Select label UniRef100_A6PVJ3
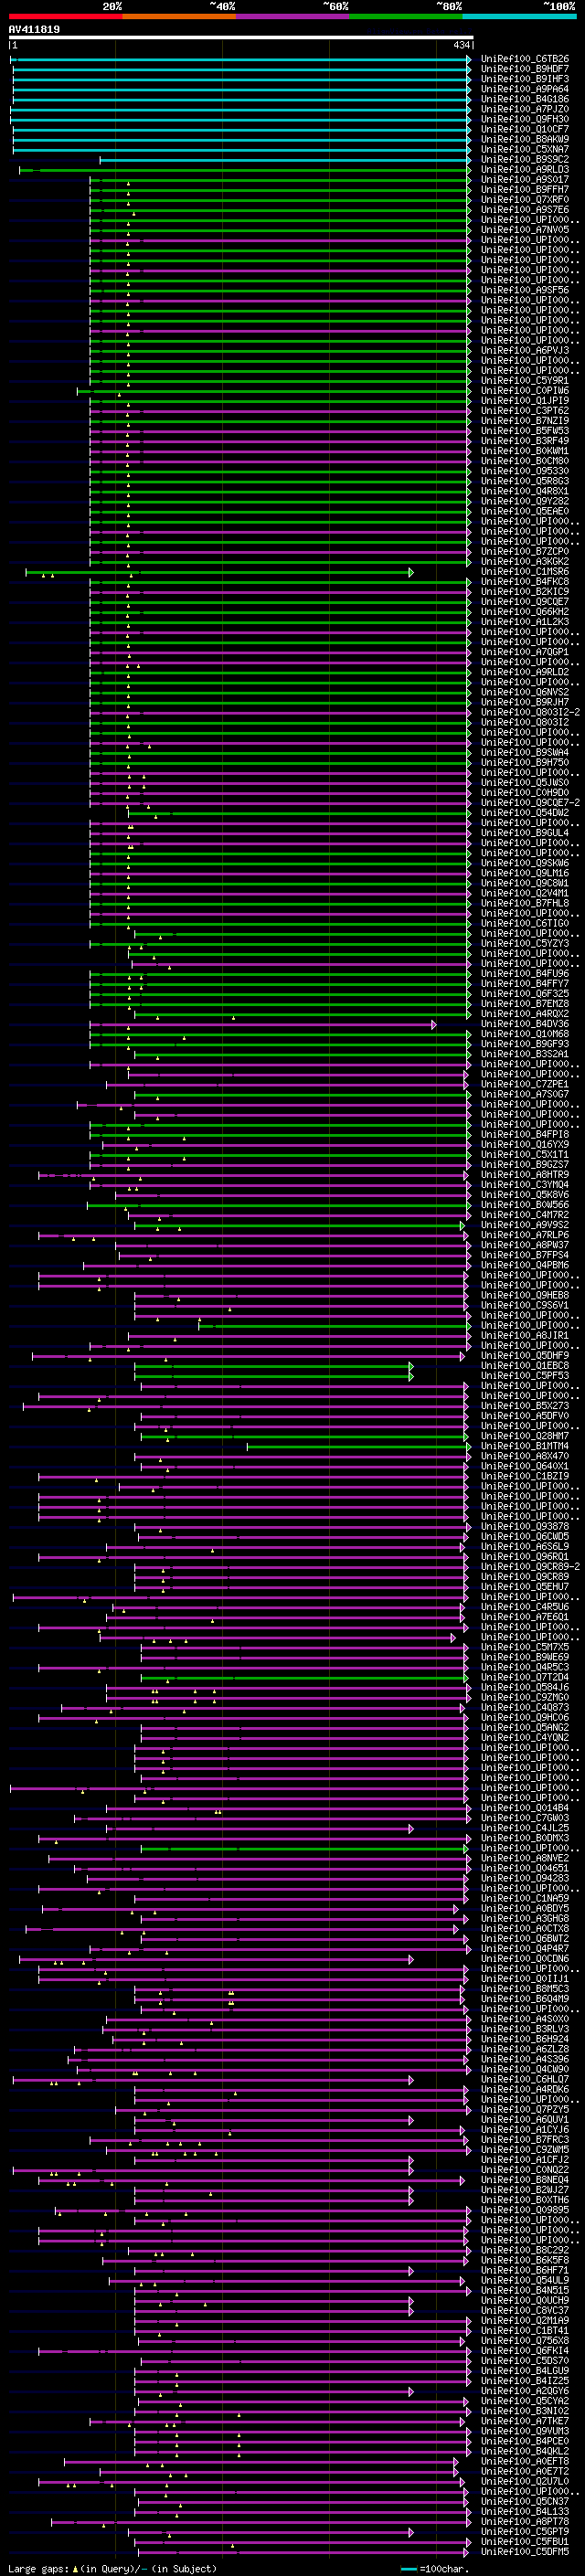The width and height of the screenshot is (585, 2576). tap(525, 351)
